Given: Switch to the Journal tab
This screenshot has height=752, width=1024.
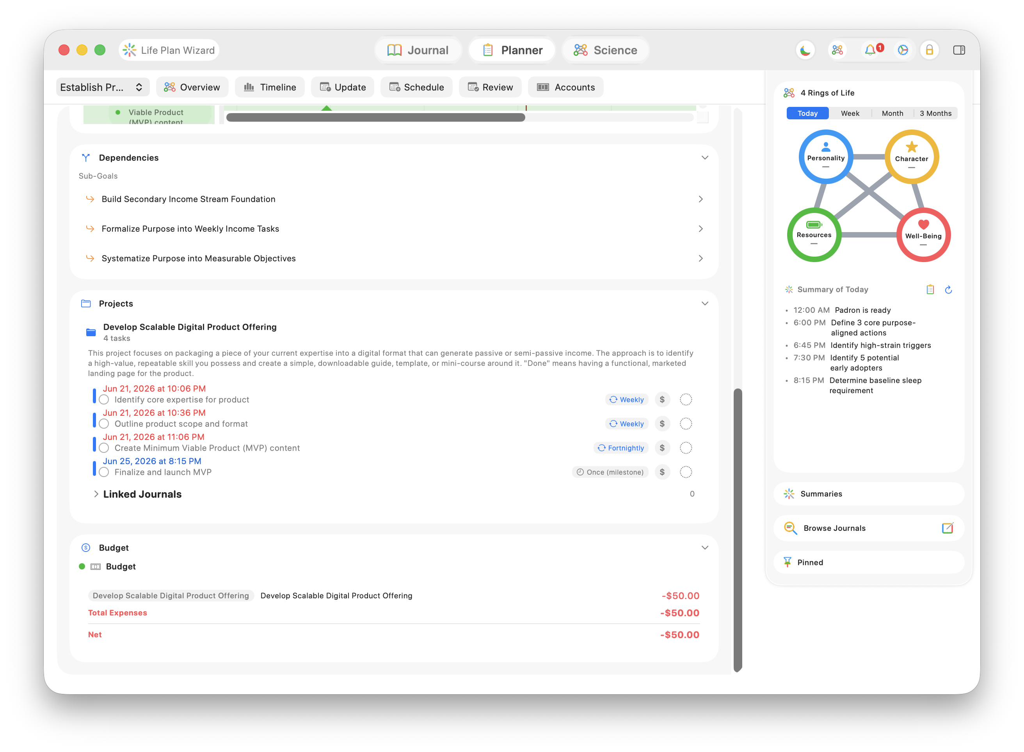Looking at the screenshot, I should coord(418,50).
